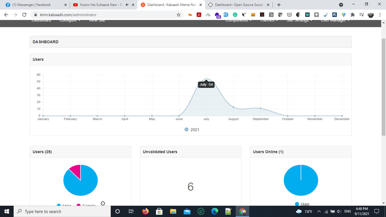Screen dimensions: 386x217
Task: Switch to the Messenger Facebook tab
Action: (32, 5)
